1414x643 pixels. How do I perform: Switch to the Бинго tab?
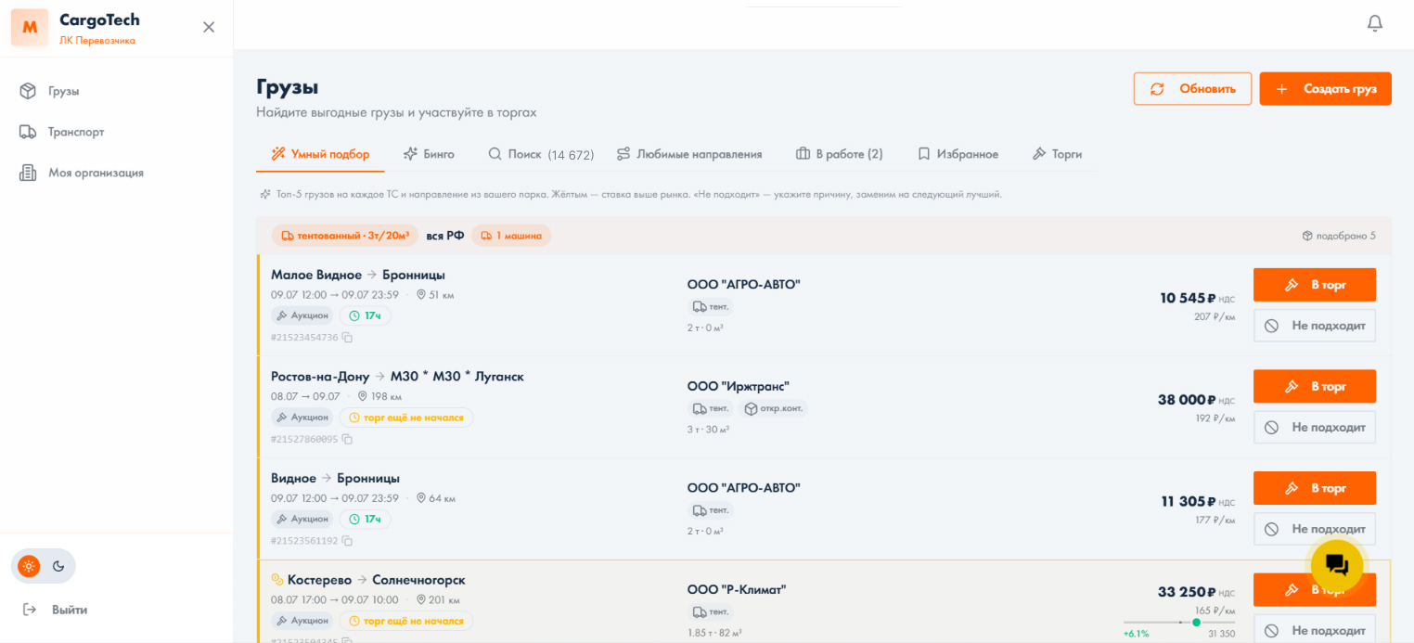[429, 154]
